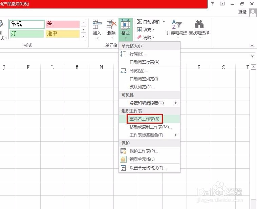Screen dimensions: 257x209
Task: Open AutoSum dropdown arrow
Action: tap(164, 22)
